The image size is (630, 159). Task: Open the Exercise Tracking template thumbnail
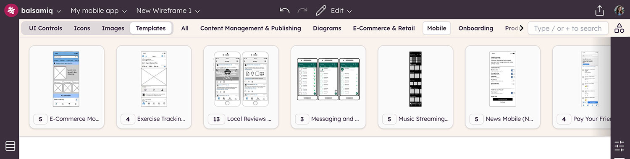coord(154,79)
